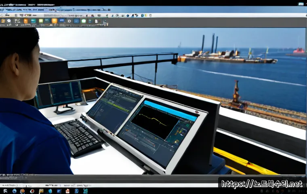Select the green speech bubble toolbar icon
The width and height of the screenshot is (307, 194).
click(84, 21)
